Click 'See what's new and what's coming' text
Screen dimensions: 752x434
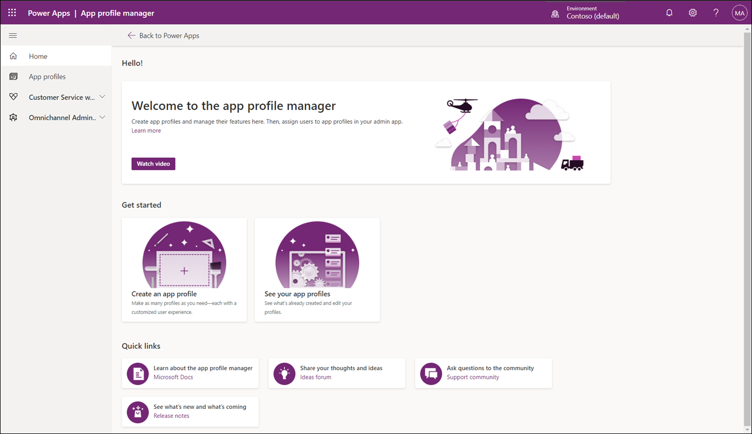(x=200, y=407)
